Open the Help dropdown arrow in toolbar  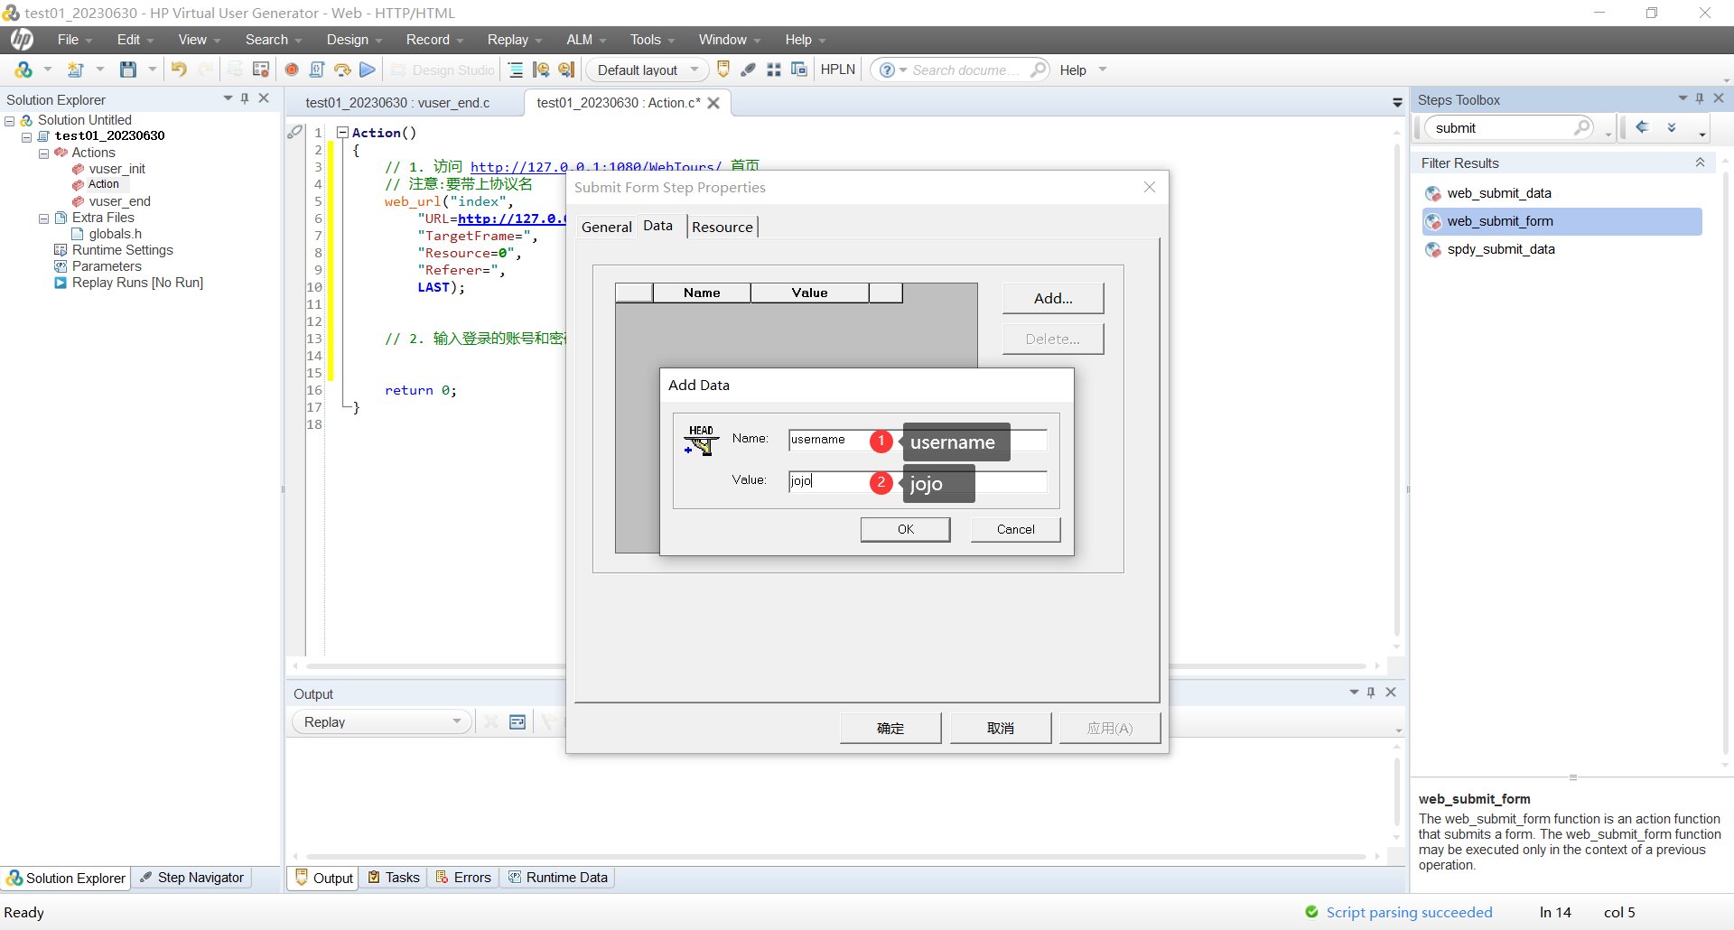coord(1103,70)
